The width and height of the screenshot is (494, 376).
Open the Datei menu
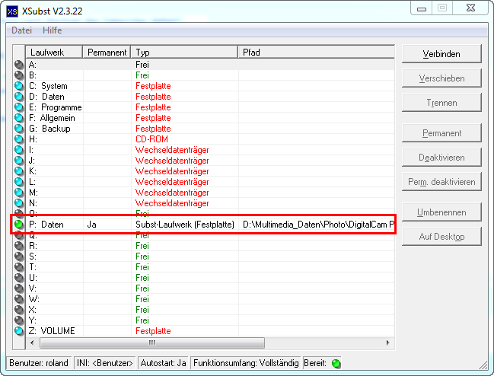pyautogui.click(x=21, y=30)
